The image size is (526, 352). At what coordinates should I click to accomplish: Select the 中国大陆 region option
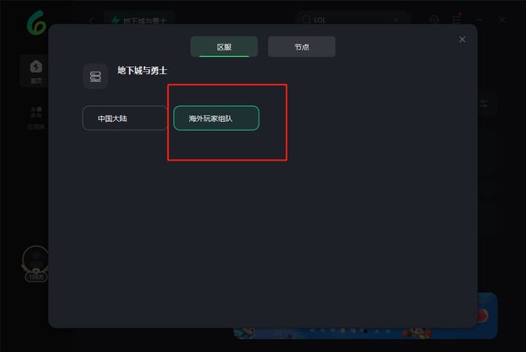pos(124,118)
